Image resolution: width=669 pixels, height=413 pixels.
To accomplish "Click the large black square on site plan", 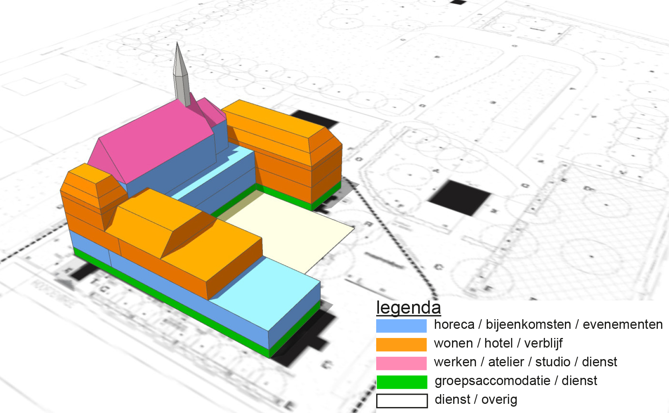I will pyautogui.click(x=459, y=198).
